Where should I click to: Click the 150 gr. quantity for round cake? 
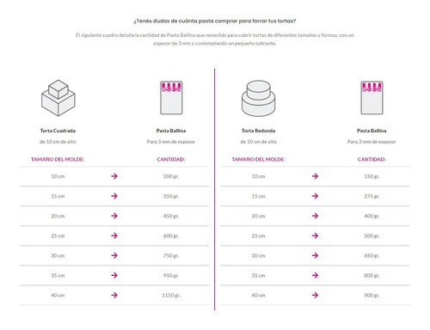click(372, 176)
